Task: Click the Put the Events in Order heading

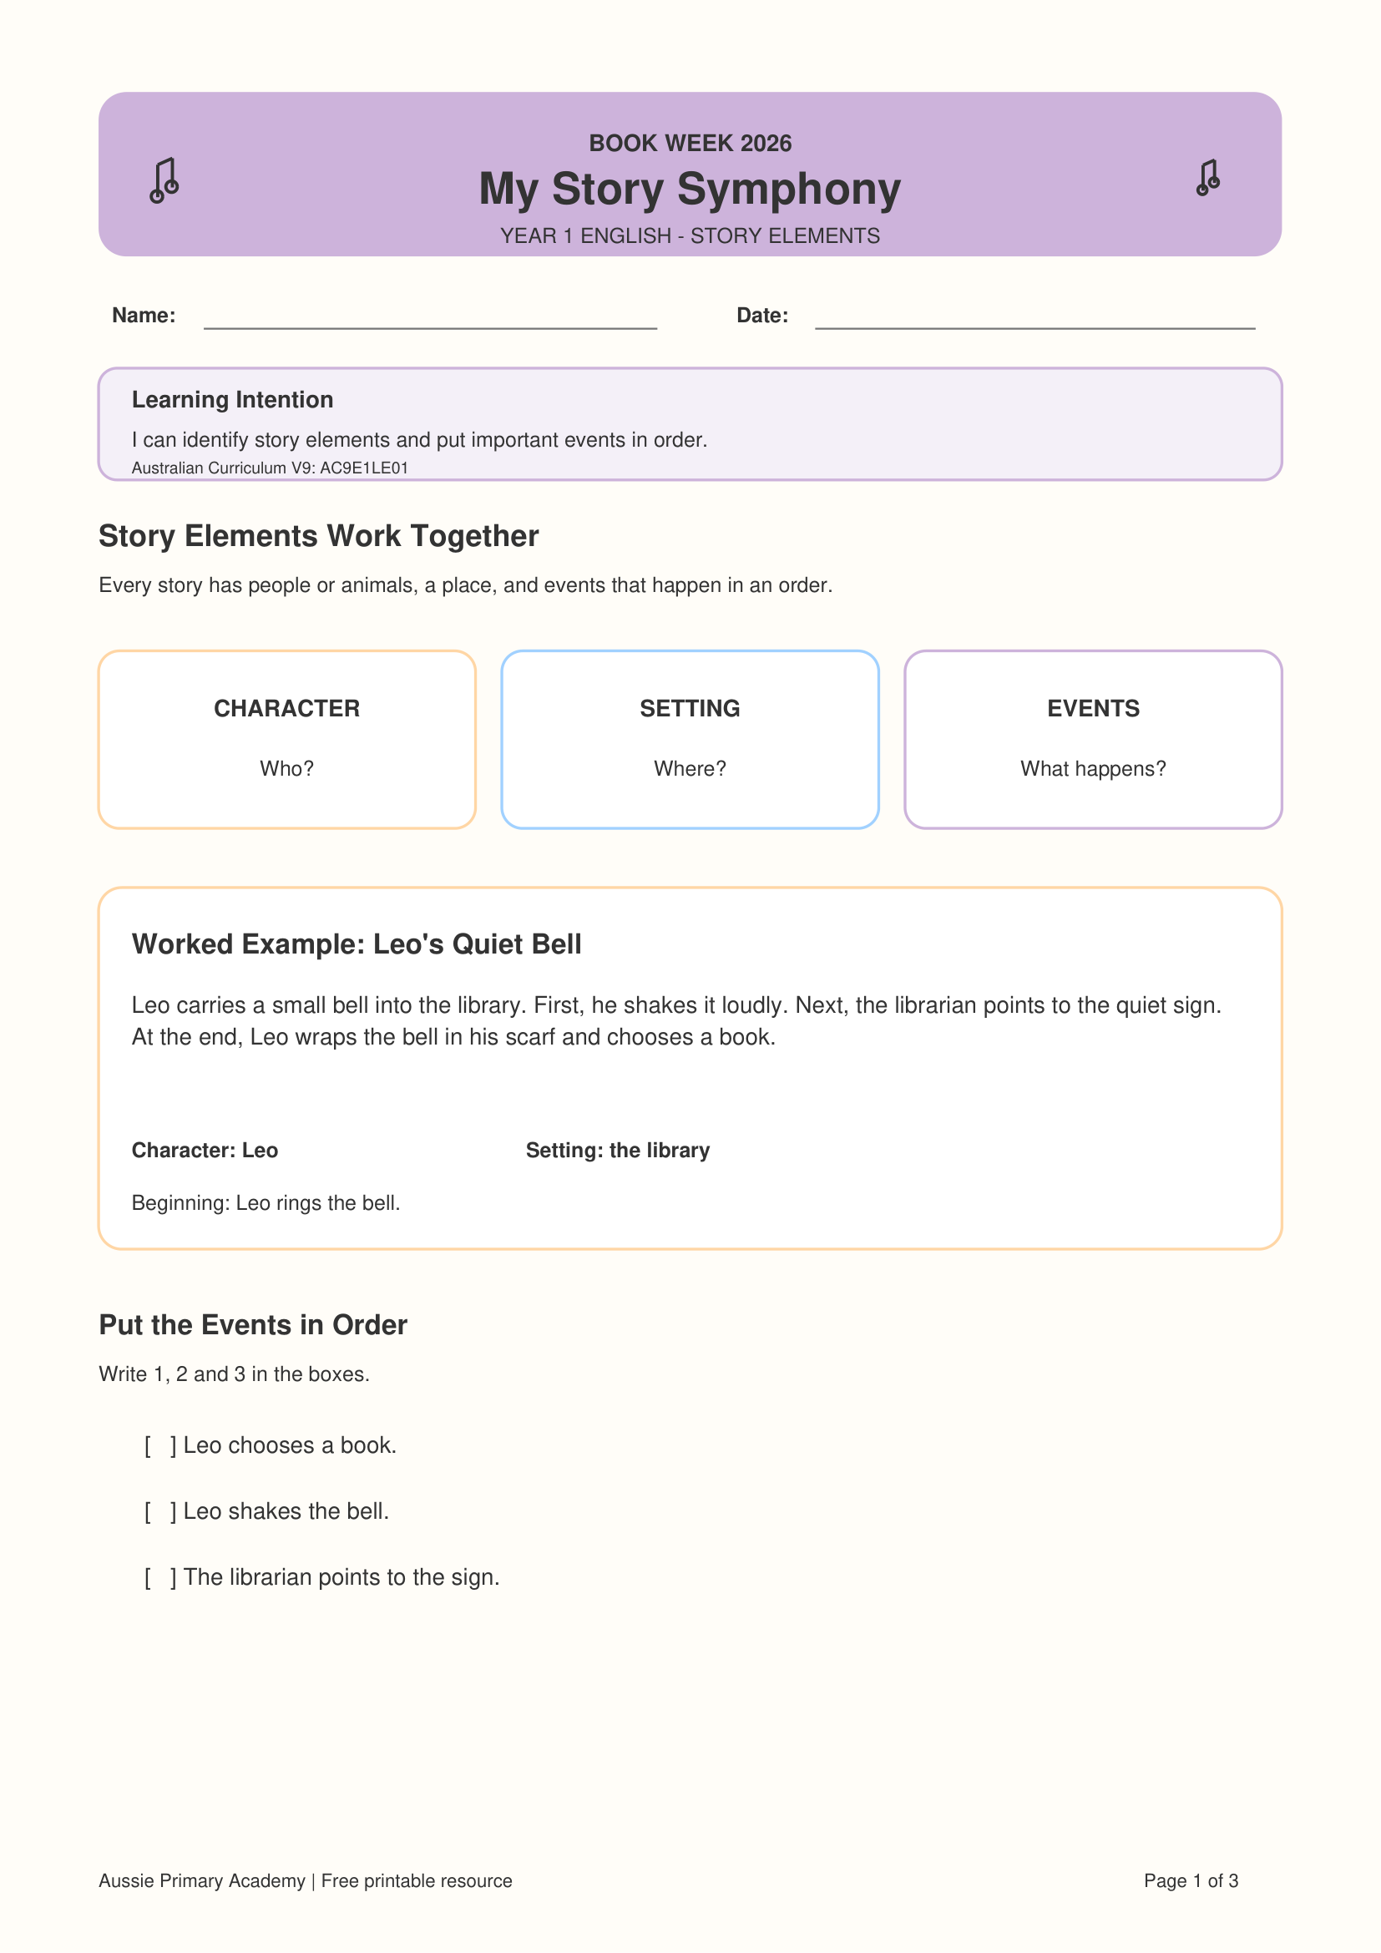Action: tap(254, 1325)
